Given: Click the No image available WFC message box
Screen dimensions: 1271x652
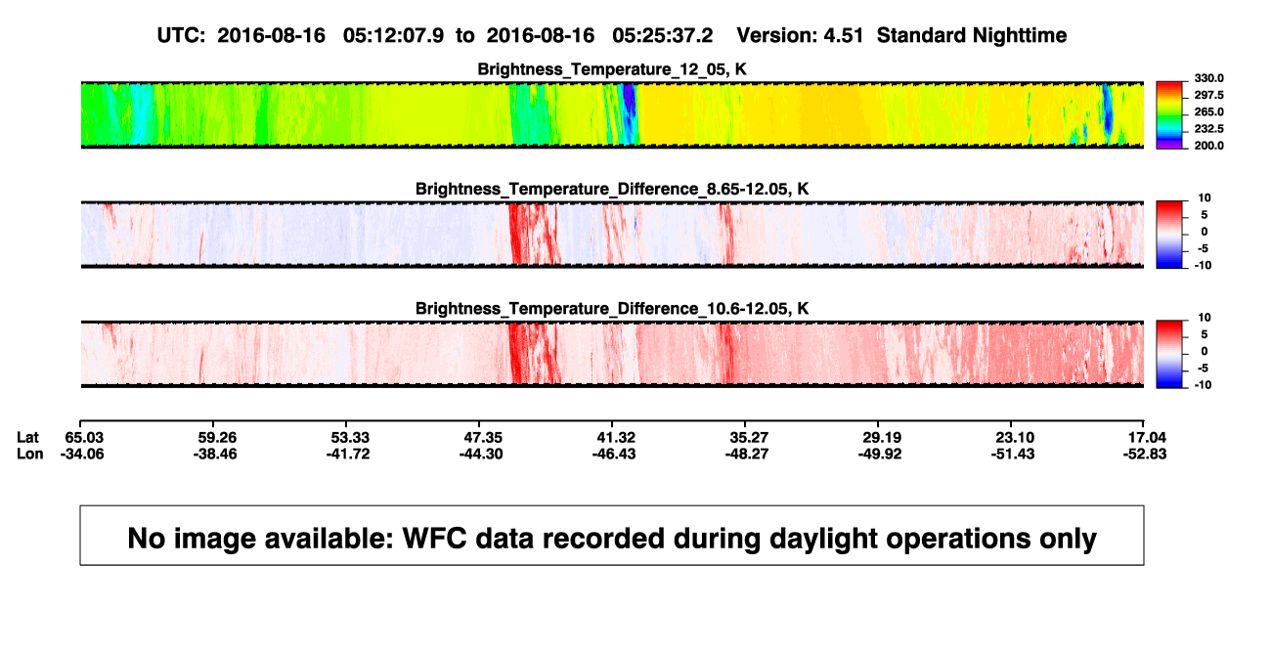Looking at the screenshot, I should pos(612,536).
